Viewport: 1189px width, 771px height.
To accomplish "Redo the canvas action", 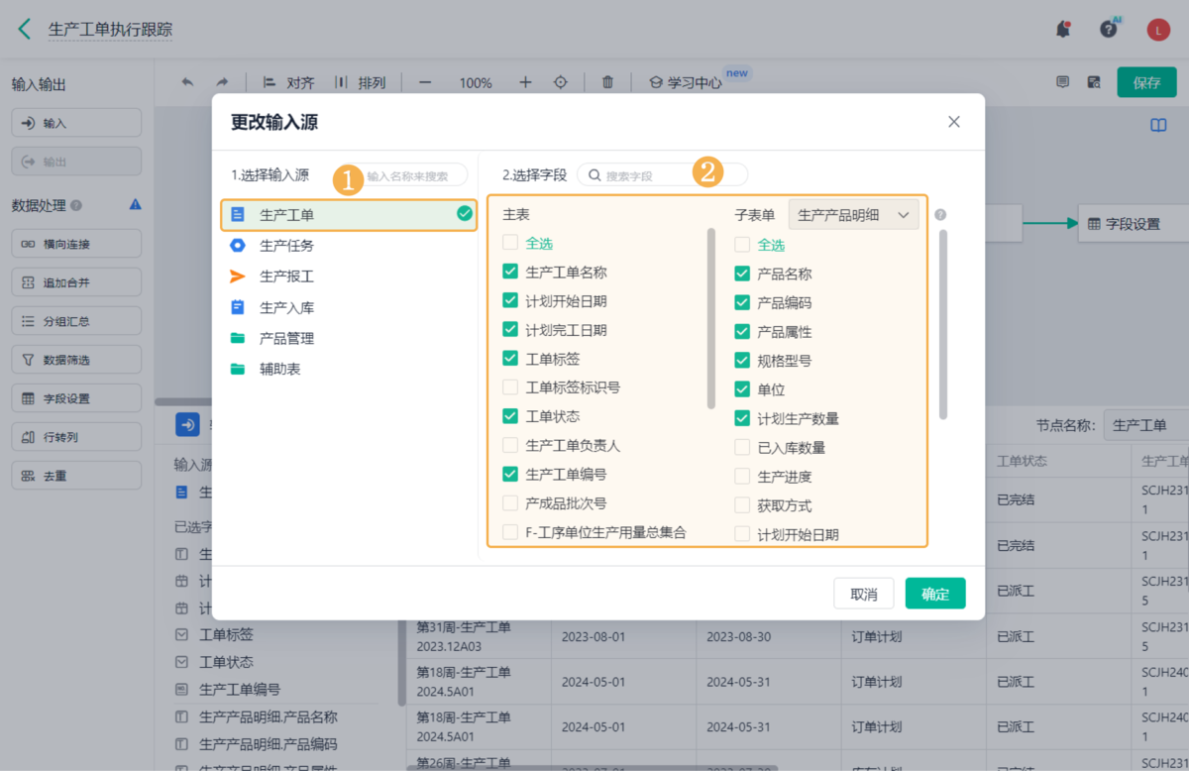I will tap(222, 82).
